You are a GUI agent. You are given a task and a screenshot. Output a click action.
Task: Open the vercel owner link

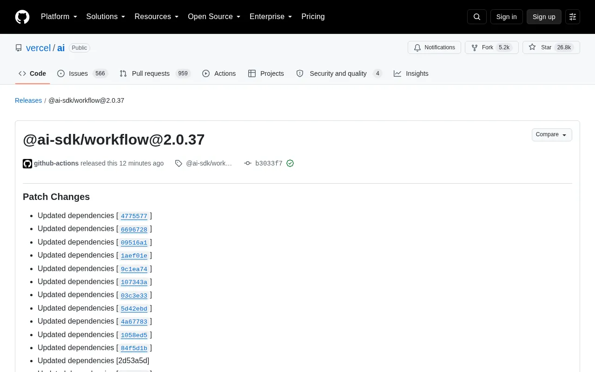coord(38,48)
